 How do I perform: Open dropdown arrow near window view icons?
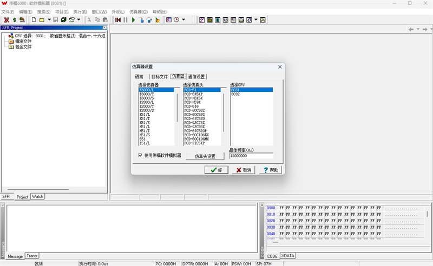[255, 19]
